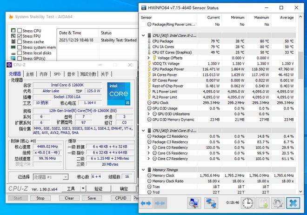Expand Core C0 Residency row
Screen dimensions: 307x215
point(148,148)
